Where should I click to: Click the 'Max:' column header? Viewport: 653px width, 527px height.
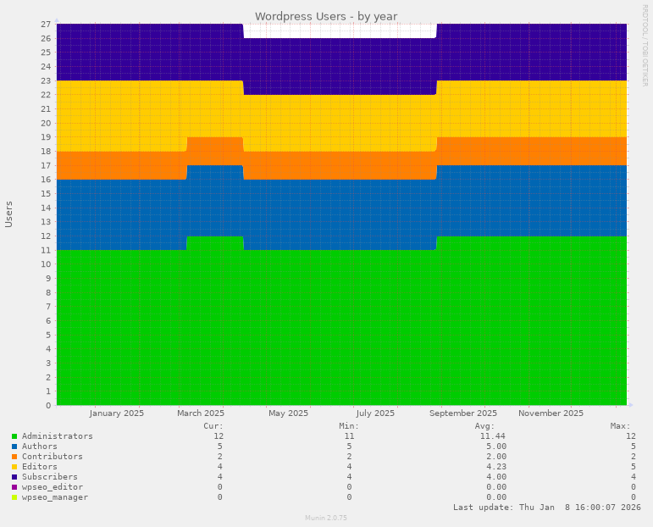pyautogui.click(x=620, y=426)
